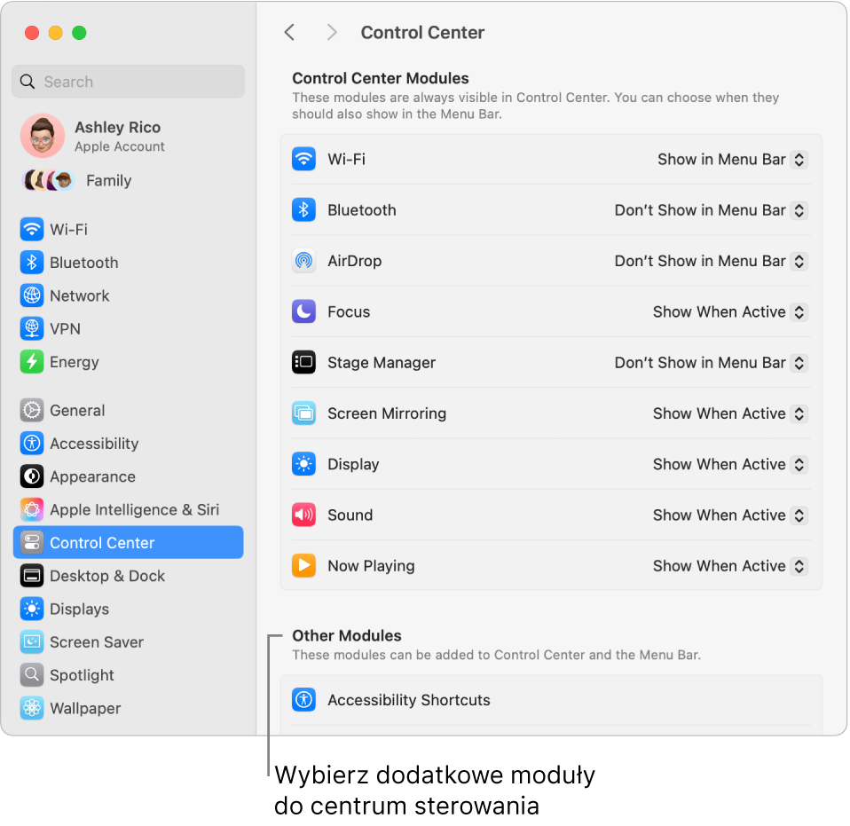The width and height of the screenshot is (850, 826).
Task: Click Apple Intelligence & Siri icon
Action: 32,509
